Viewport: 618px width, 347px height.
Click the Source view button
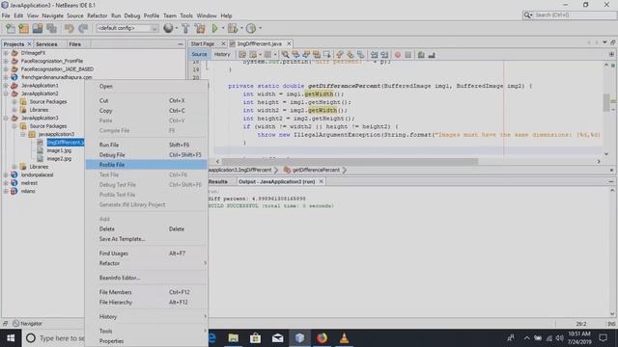point(199,54)
